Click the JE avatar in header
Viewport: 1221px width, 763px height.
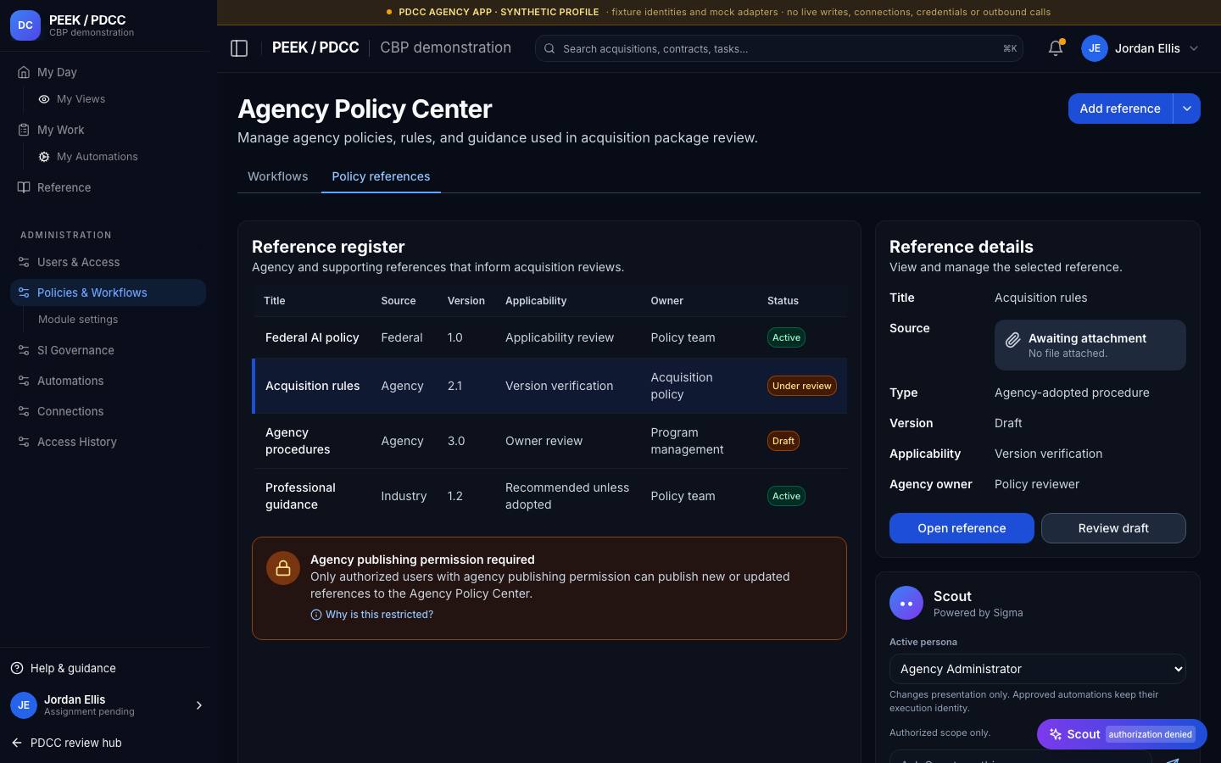[x=1095, y=48]
